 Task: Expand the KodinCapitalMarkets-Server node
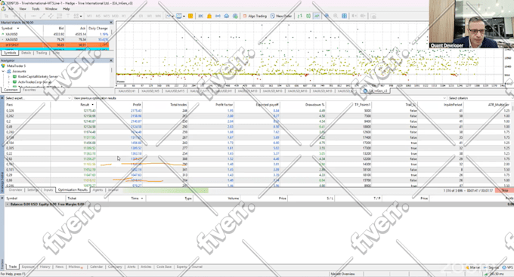(9, 77)
